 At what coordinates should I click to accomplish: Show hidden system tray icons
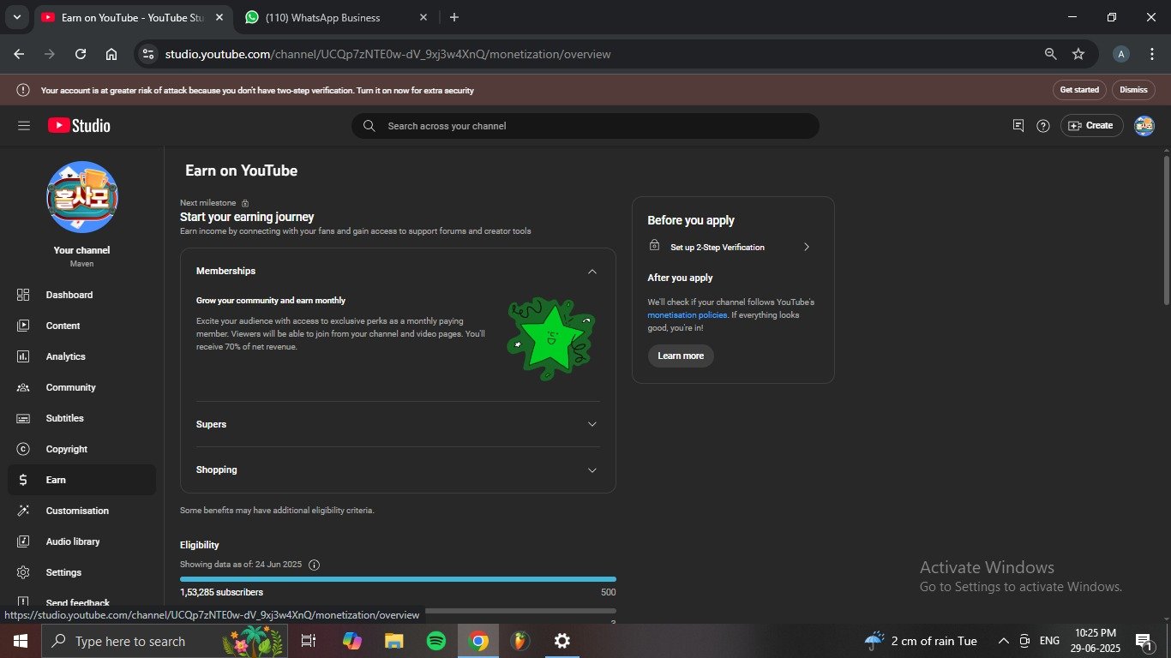tap(1004, 641)
